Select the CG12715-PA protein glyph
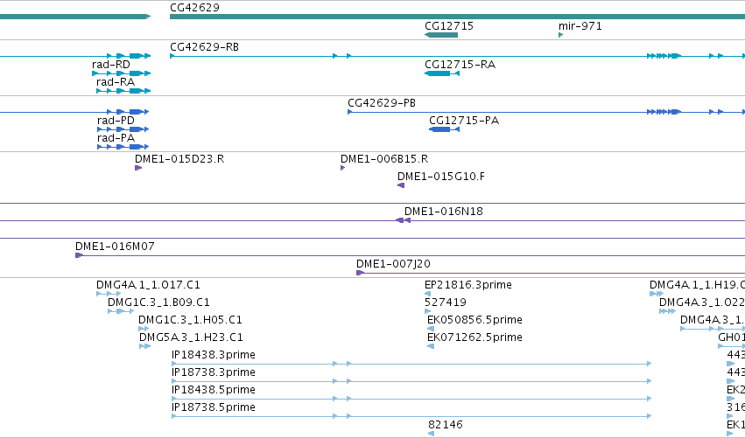This screenshot has width=745, height=438. pos(444,129)
